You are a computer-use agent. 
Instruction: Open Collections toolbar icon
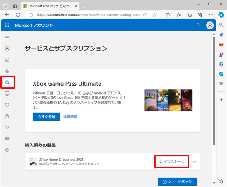point(189,14)
